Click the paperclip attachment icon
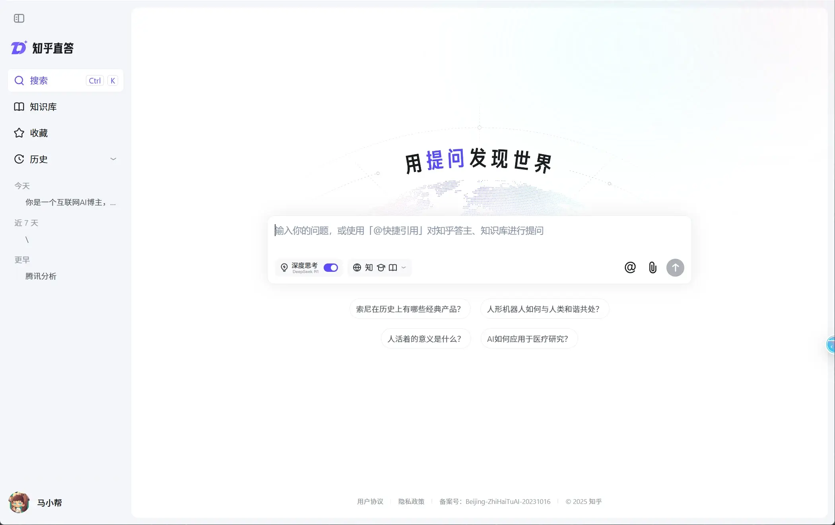Viewport: 835px width, 525px height. (652, 267)
